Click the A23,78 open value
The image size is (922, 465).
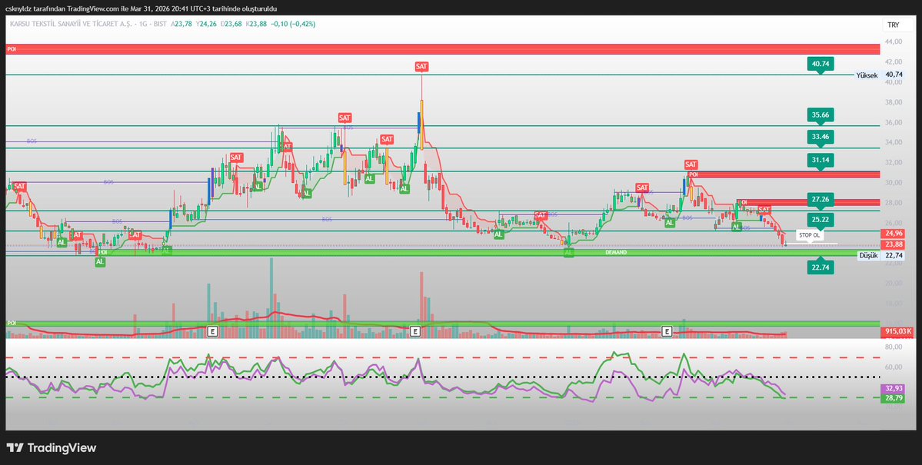pos(182,24)
